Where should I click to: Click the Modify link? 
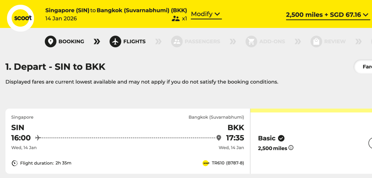pyautogui.click(x=202, y=14)
